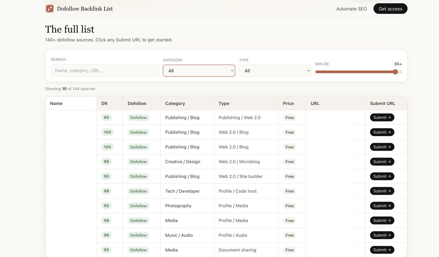The image size is (439, 257).
Task: Click the Free badge in Music / Audio row
Action: point(290,235)
